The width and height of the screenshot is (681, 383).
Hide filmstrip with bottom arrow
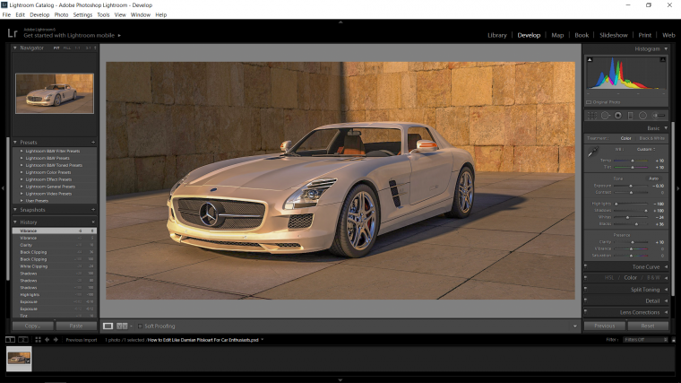tap(340, 380)
